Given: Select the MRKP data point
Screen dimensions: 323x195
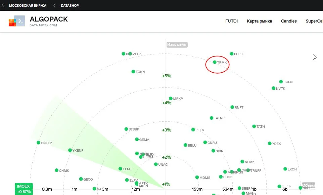Looking at the screenshot, I should coord(171,99).
